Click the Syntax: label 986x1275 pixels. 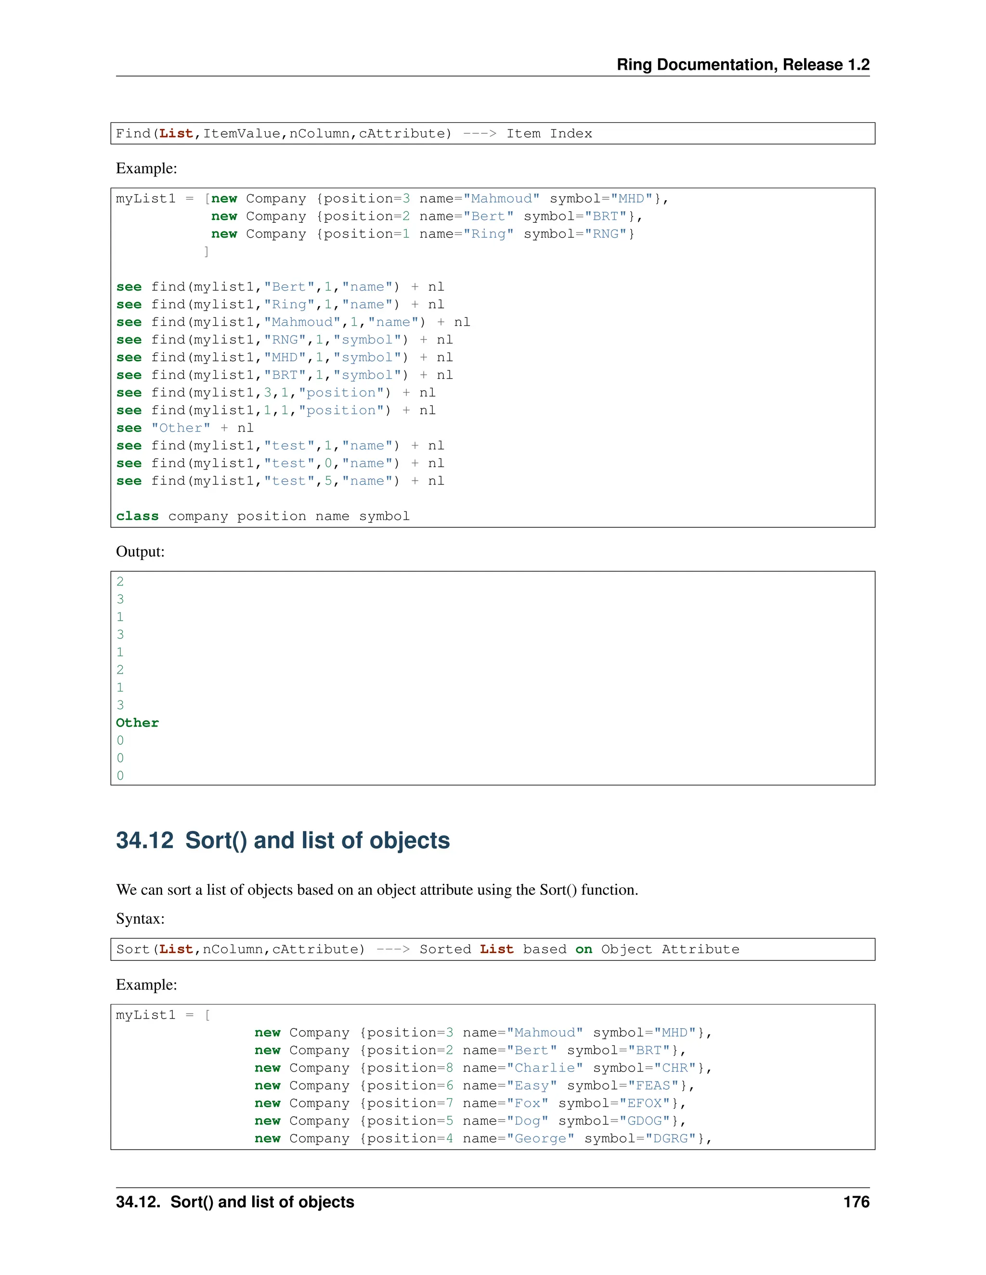(140, 919)
